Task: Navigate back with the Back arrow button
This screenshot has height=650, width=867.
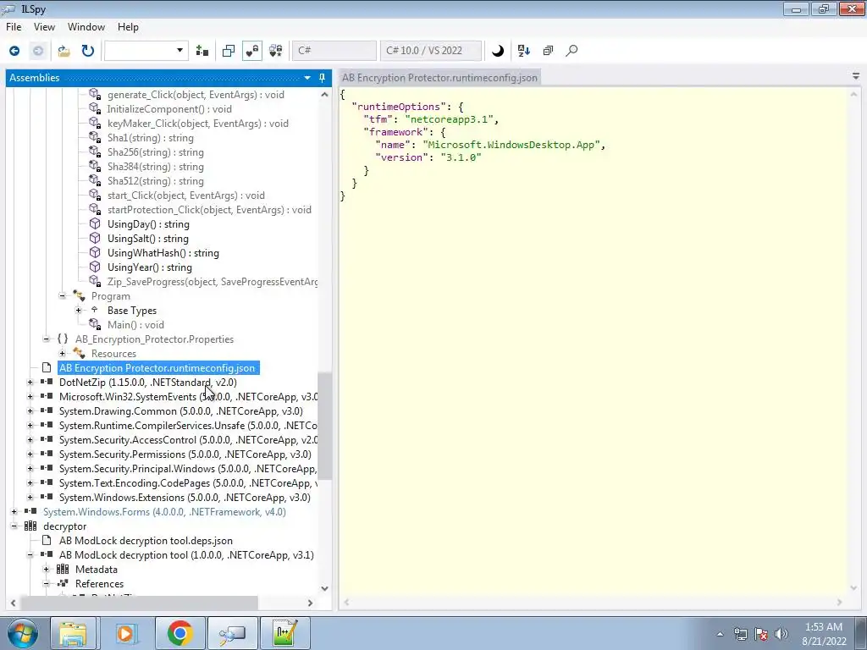Action: pos(14,51)
